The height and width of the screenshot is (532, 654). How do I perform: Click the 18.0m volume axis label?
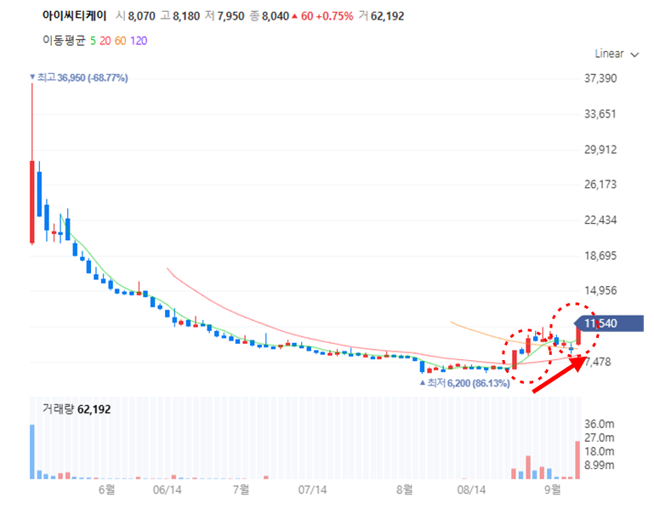point(599,451)
